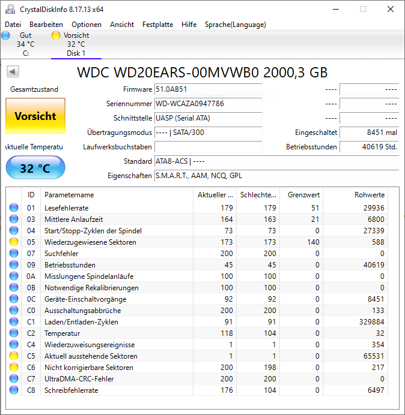Viewport: 405px width, 415px height.
Task: Click the 32 °C temperature button
Action: click(x=35, y=167)
